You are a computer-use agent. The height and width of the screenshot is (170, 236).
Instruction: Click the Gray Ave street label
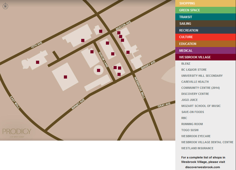tap(164, 105)
